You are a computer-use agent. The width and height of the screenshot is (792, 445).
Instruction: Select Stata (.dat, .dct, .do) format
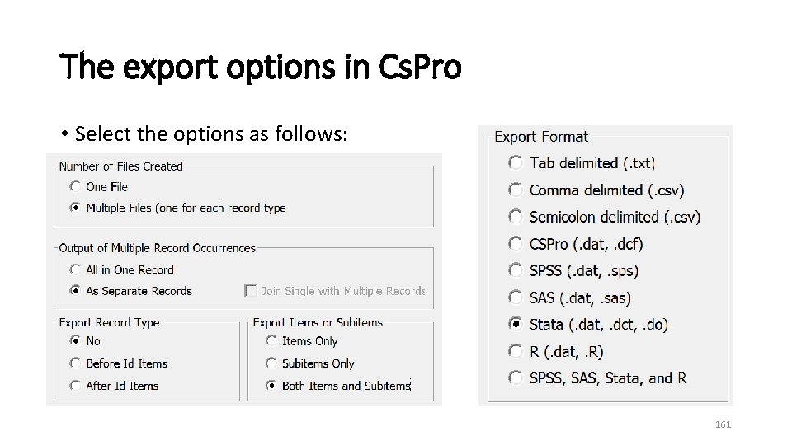click(516, 324)
